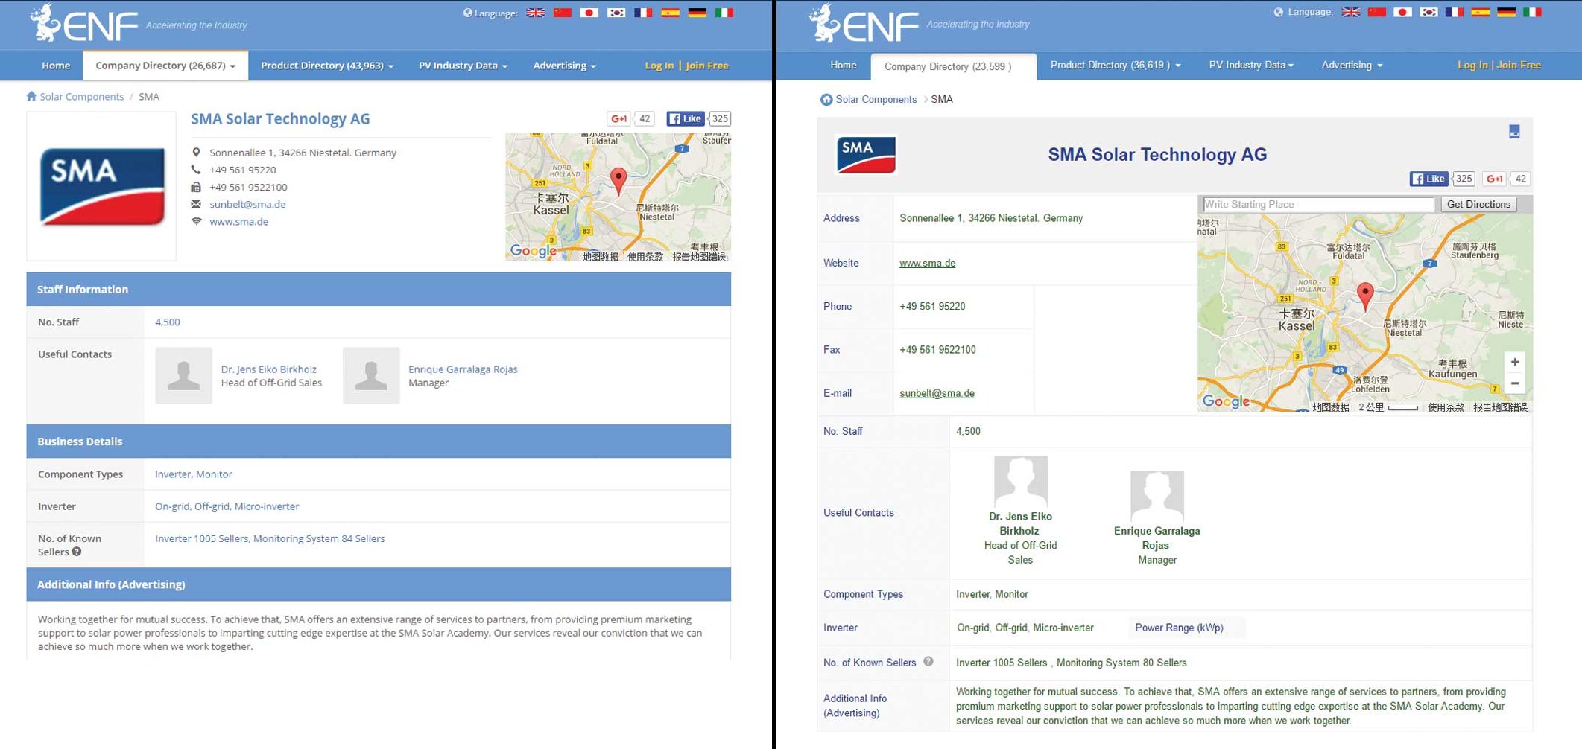Click known sellers help icon right page

click(928, 661)
